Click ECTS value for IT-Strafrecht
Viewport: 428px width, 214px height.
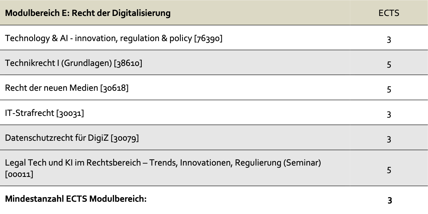(x=389, y=114)
